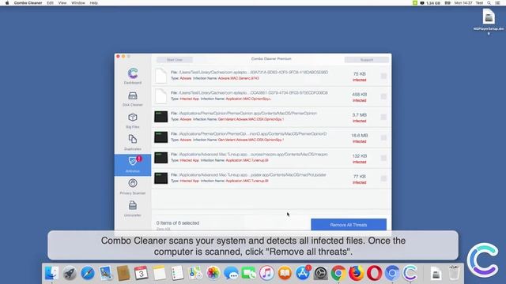506x284 pixels.
Task: Open Messages from the Dock
Action: pos(231,273)
